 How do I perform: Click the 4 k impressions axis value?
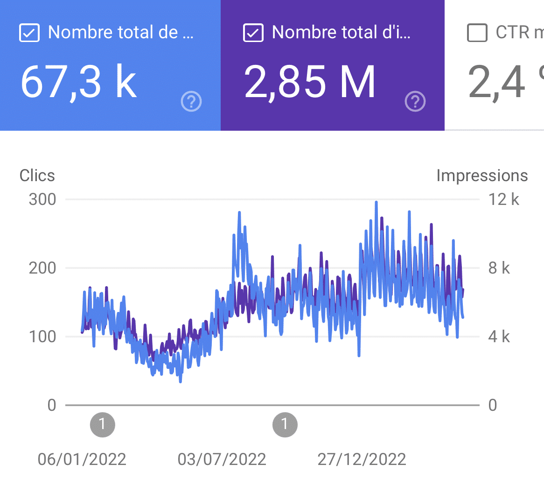pyautogui.click(x=499, y=337)
